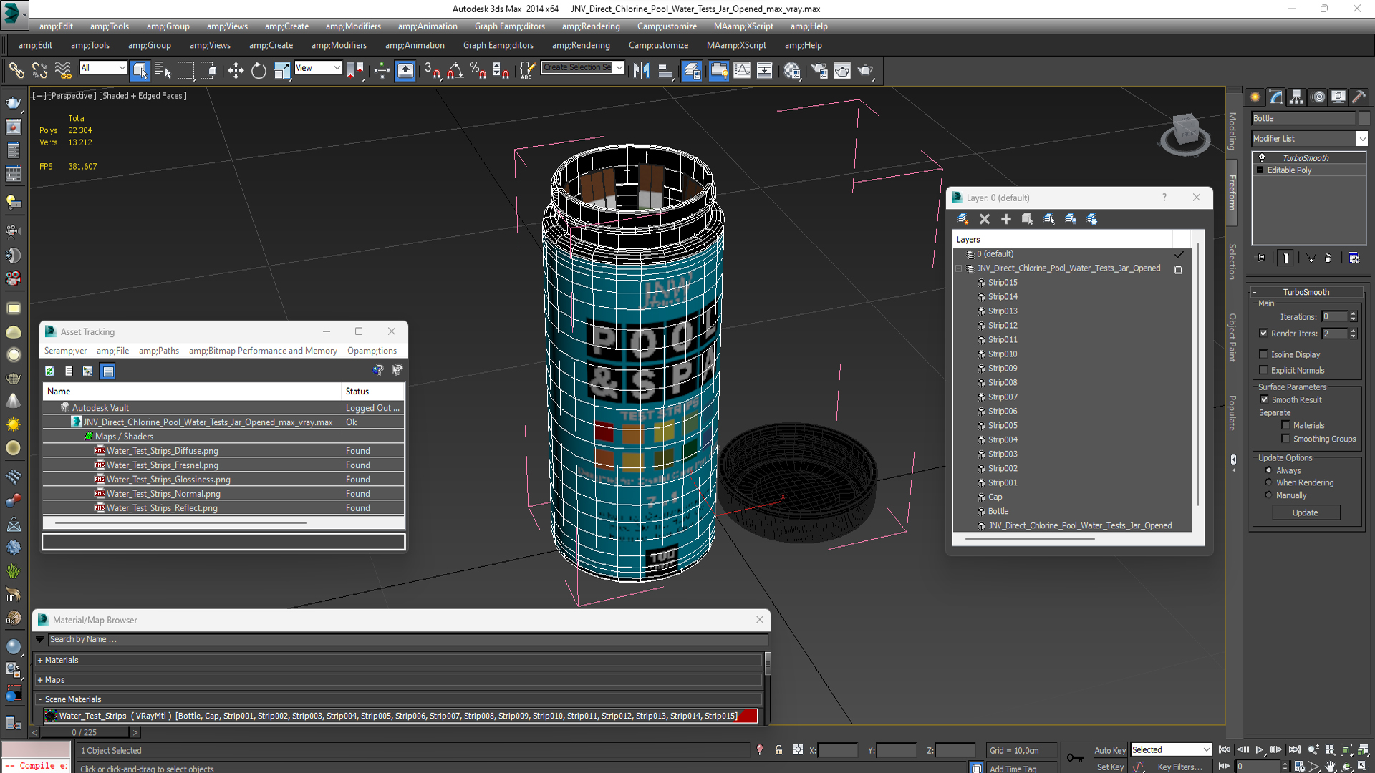Choose the Select and Move tool
The image size is (1375, 773).
point(236,70)
